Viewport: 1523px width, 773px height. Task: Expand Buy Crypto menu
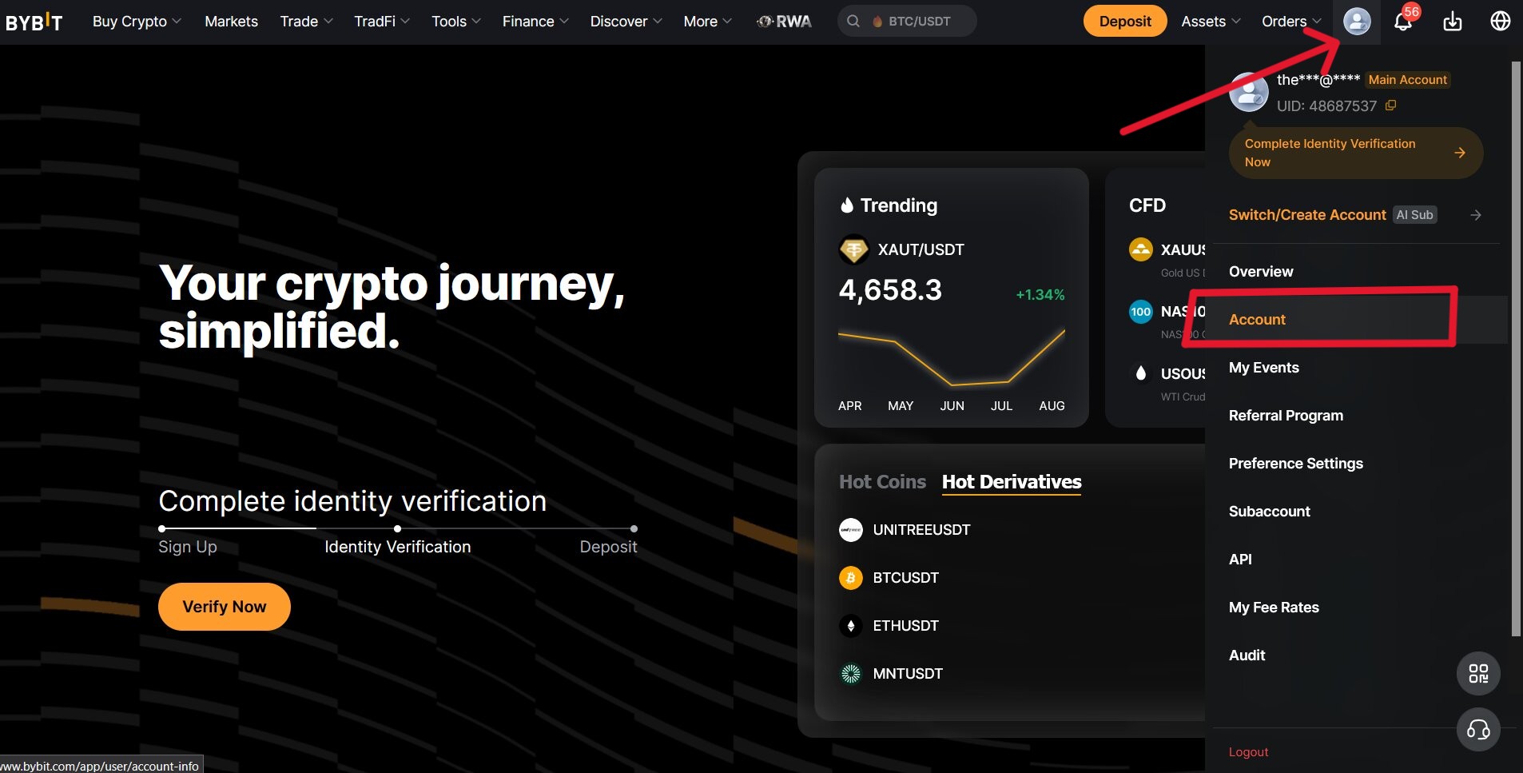(x=137, y=22)
